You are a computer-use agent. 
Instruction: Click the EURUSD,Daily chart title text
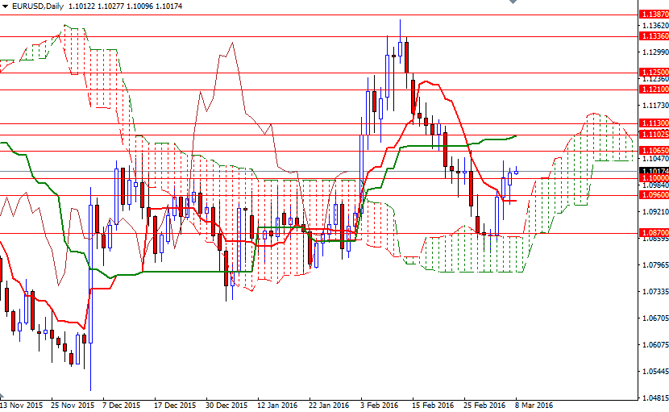click(39, 6)
